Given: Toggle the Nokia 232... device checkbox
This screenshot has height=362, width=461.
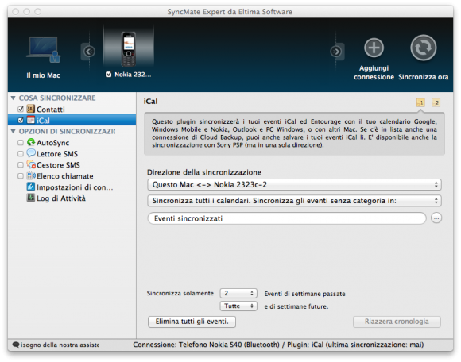Looking at the screenshot, I should tap(108, 75).
